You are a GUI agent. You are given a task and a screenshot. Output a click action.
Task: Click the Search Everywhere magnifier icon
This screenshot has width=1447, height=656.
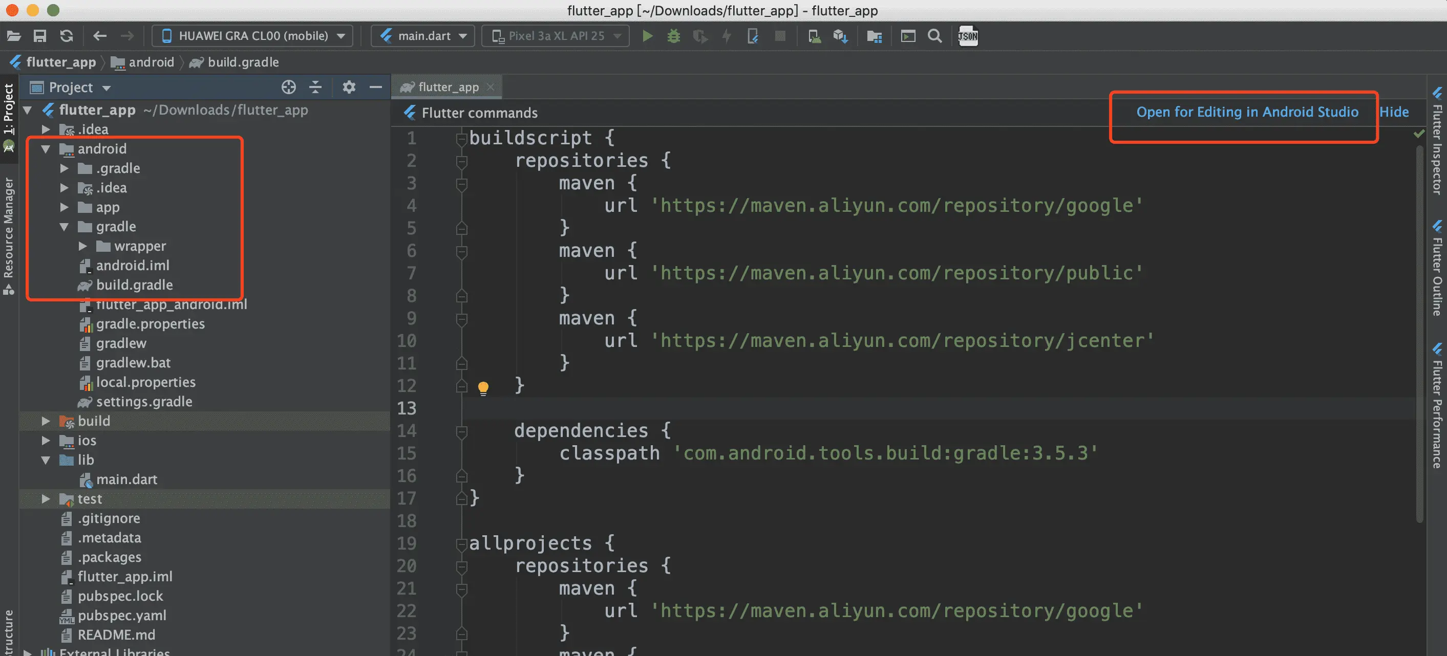934,36
